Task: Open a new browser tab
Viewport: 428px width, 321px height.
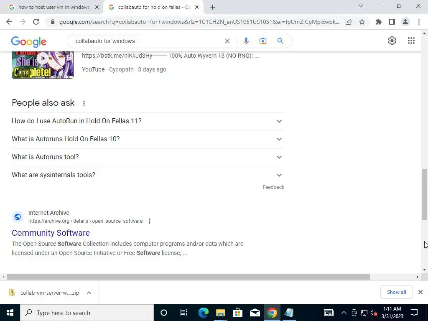Action: point(213,7)
